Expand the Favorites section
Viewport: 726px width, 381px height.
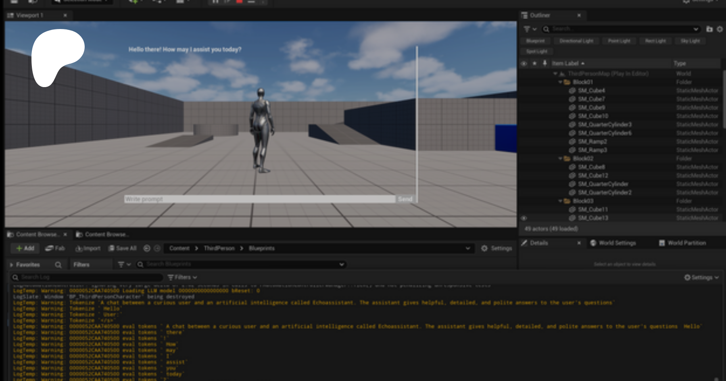pyautogui.click(x=12, y=265)
